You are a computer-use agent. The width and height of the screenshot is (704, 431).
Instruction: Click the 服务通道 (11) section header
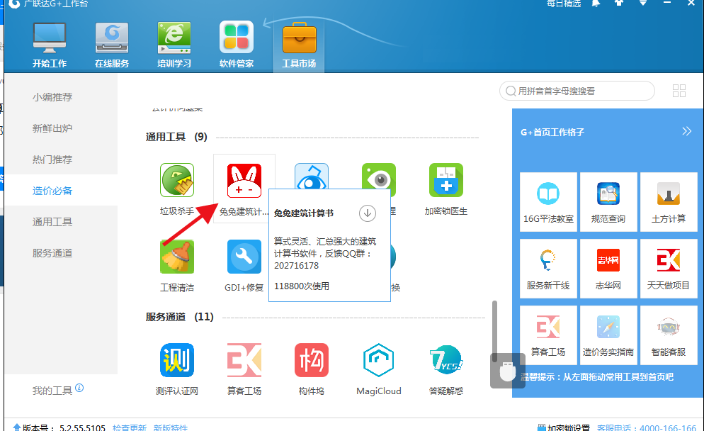coord(180,317)
